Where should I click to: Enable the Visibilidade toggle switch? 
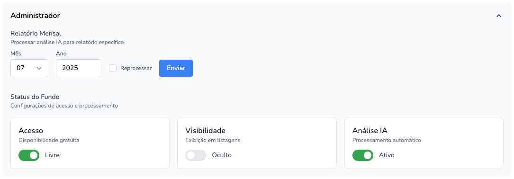(x=196, y=155)
